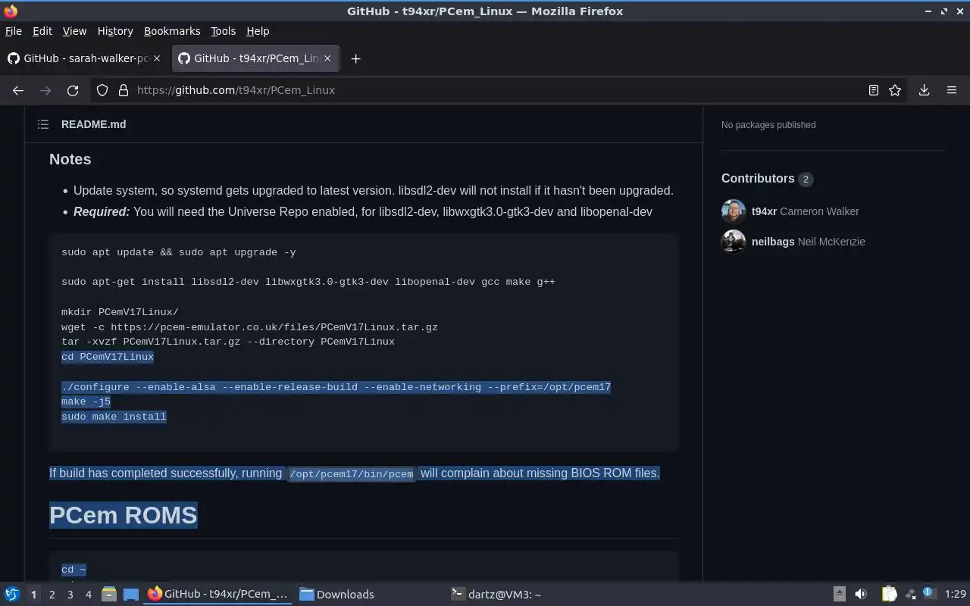
Task: Open neilbags Neil McKenzie contributor profile
Action: tap(808, 242)
